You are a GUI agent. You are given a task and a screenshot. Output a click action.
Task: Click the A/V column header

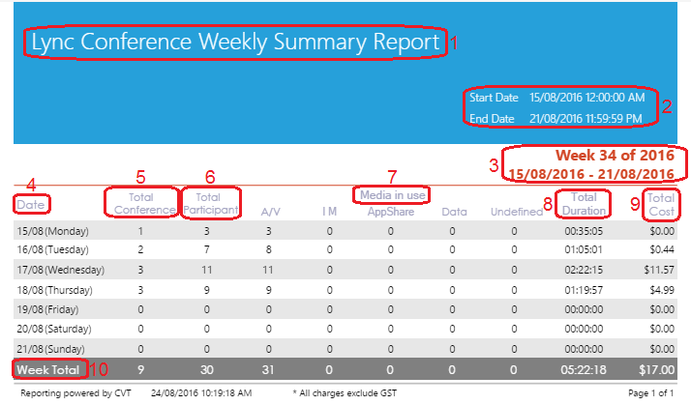271,212
